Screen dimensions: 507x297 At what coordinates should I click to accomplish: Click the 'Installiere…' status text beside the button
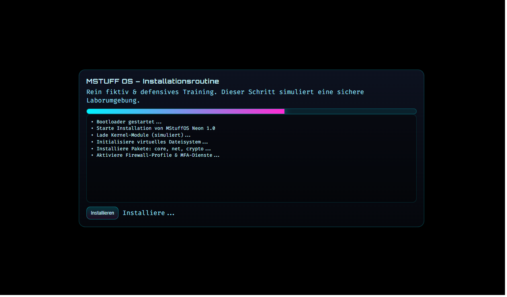click(x=148, y=213)
